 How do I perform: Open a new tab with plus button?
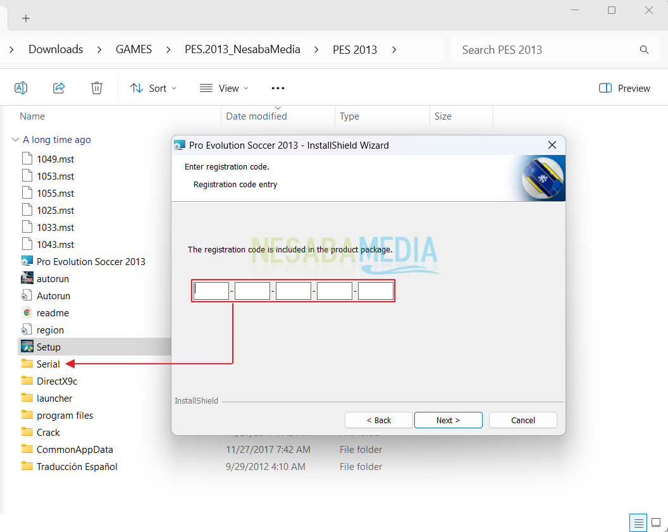click(x=26, y=18)
